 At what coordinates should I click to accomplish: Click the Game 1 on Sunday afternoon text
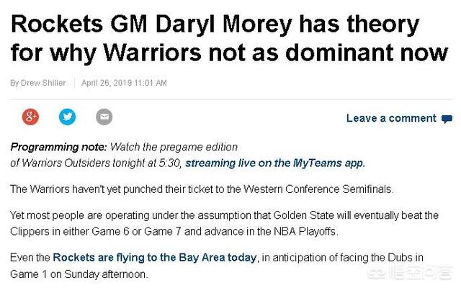point(79,274)
